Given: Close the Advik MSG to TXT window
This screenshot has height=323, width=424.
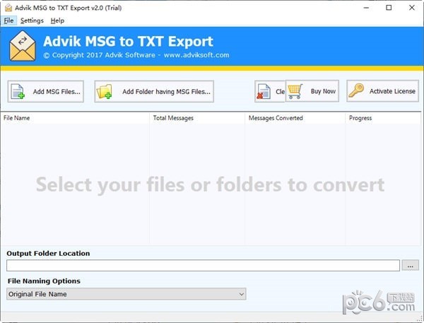Looking at the screenshot, I should 412,8.
